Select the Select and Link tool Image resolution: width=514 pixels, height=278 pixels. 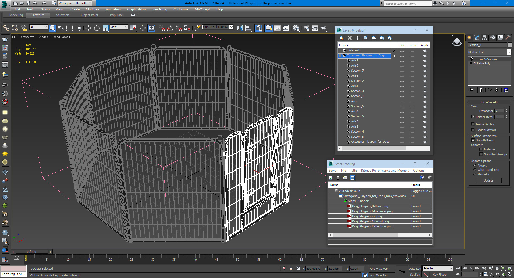click(6, 28)
